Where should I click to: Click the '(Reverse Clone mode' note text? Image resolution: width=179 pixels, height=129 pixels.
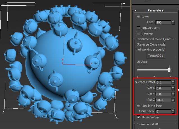[x=151, y=44]
